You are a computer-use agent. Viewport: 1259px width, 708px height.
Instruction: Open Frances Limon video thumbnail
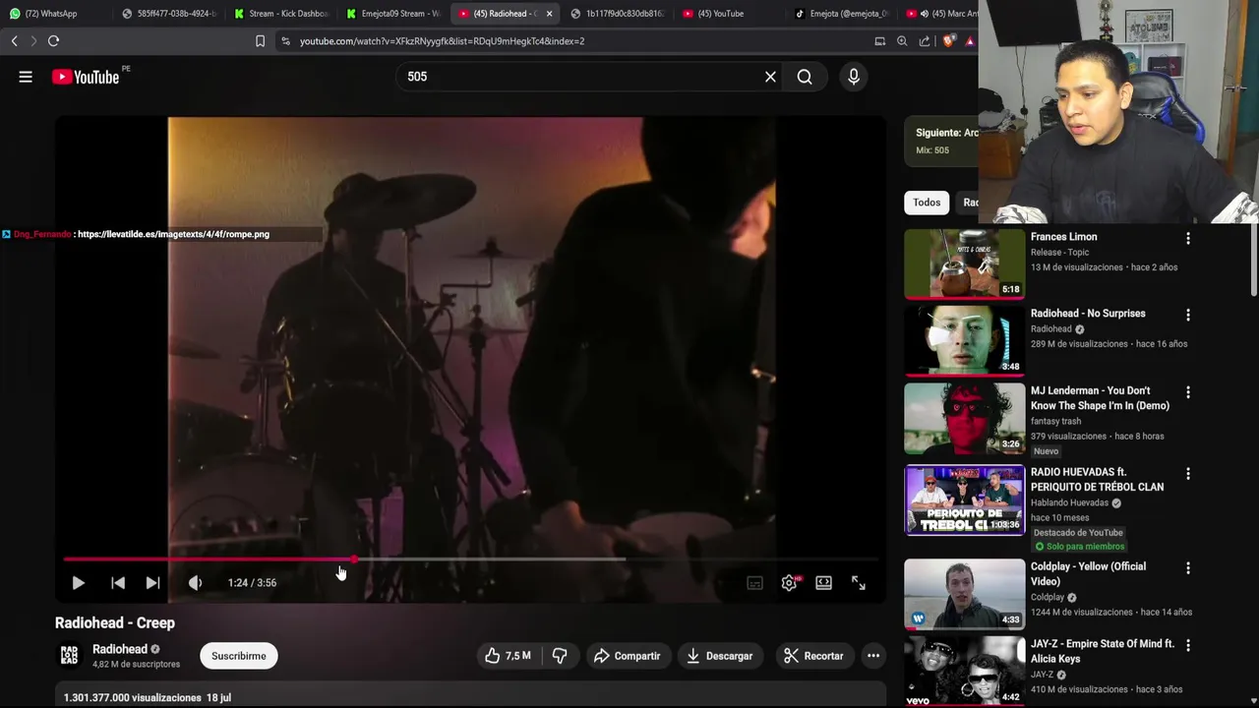coord(964,264)
